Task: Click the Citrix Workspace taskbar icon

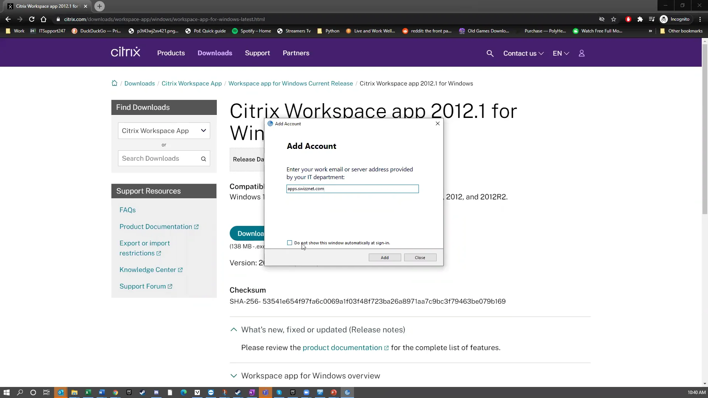Action: tap(347, 392)
